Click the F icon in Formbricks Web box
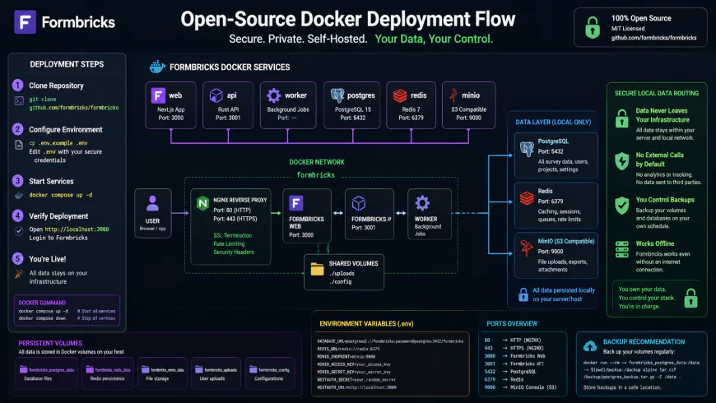Viewport: 716px width, 403px height. click(296, 203)
